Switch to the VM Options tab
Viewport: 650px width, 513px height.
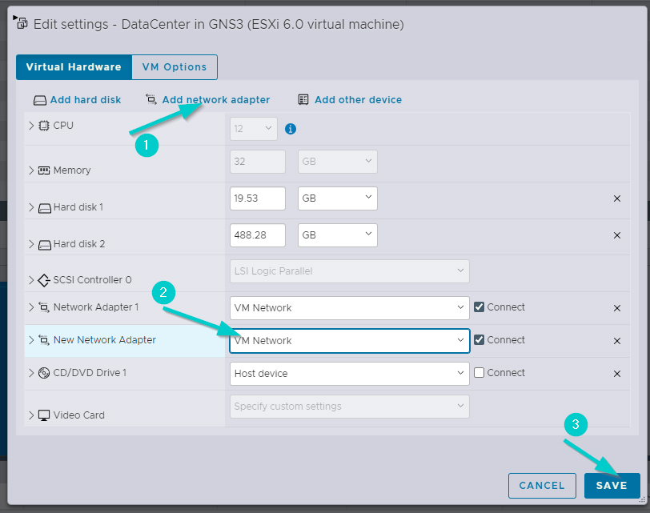point(175,67)
